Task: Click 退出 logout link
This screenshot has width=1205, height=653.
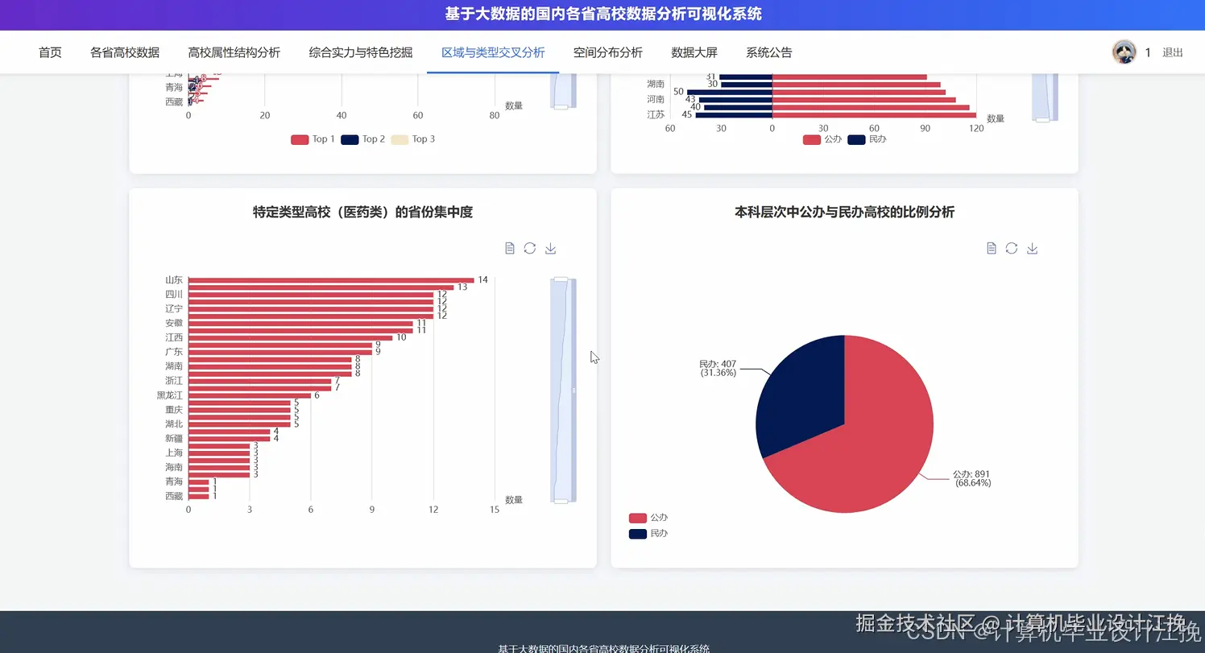Action: tap(1173, 52)
